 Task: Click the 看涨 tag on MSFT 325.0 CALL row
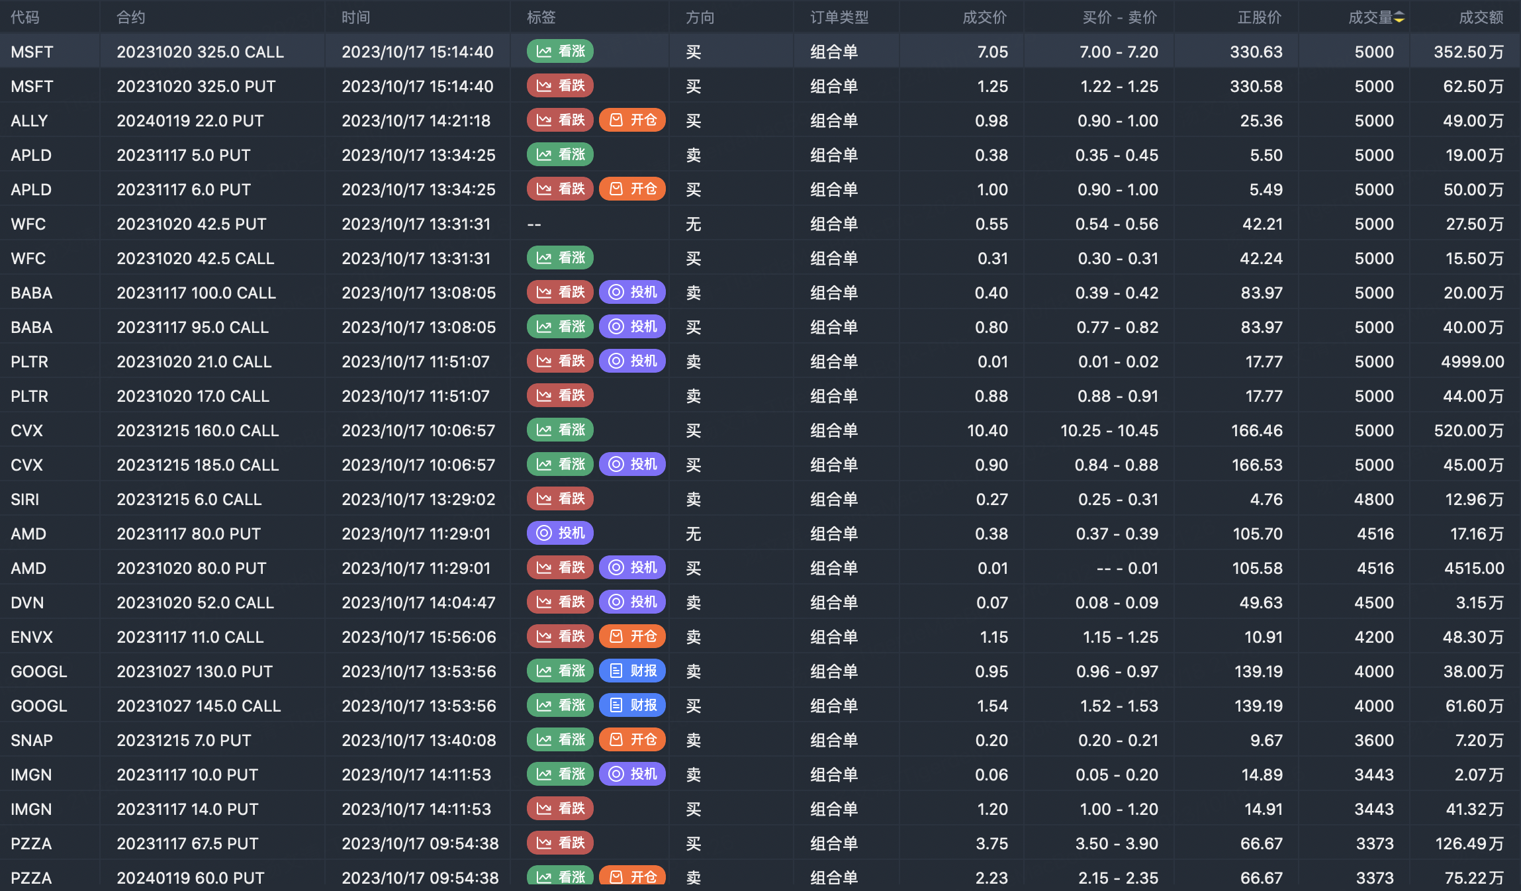[x=560, y=51]
